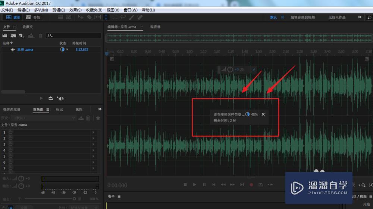The image size is (373, 209).
Task: Click the delete file trash icon
Action: pos(40,36)
